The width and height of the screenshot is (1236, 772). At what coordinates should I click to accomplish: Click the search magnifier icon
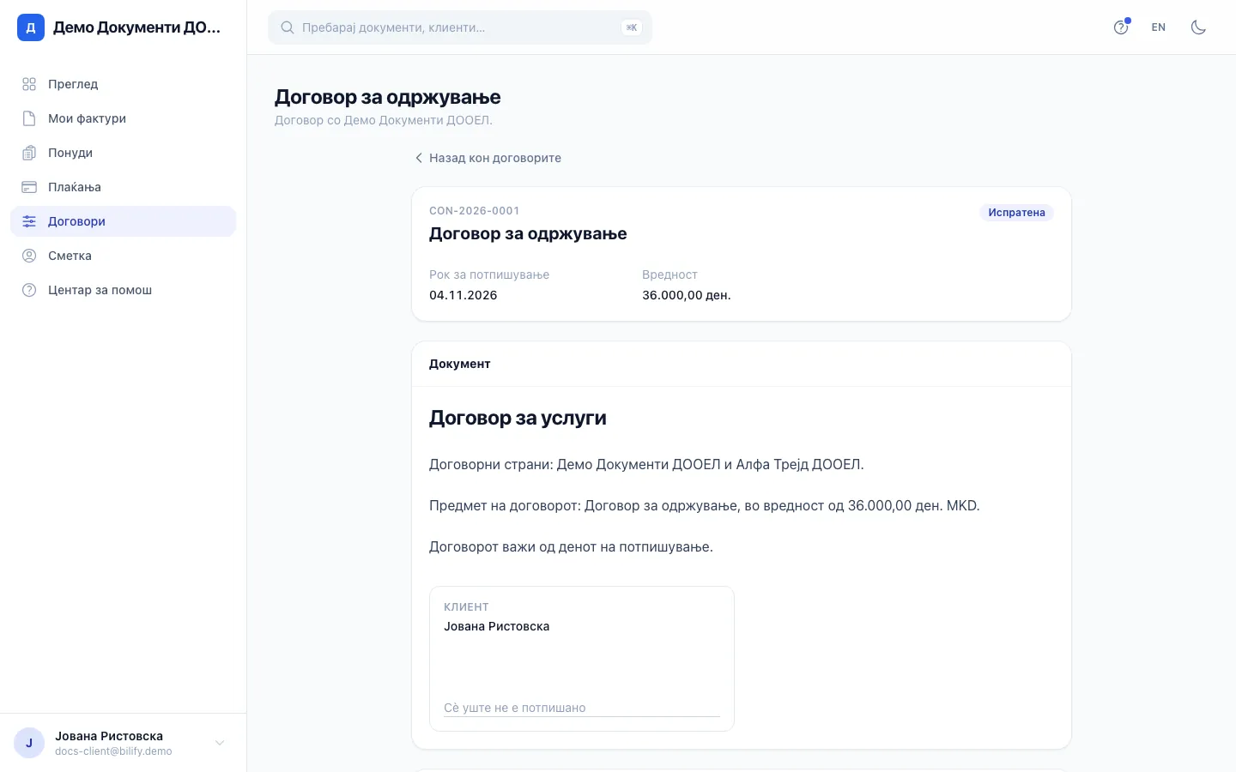tap(288, 27)
